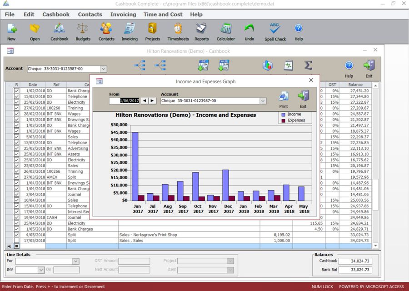Open the Item dropdown in Line Details

(x=230, y=270)
